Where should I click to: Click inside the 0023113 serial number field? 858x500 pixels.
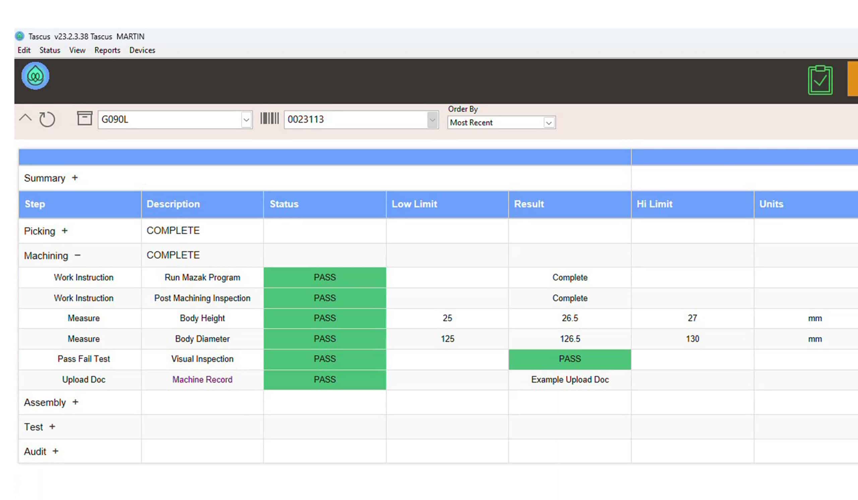[x=356, y=120]
